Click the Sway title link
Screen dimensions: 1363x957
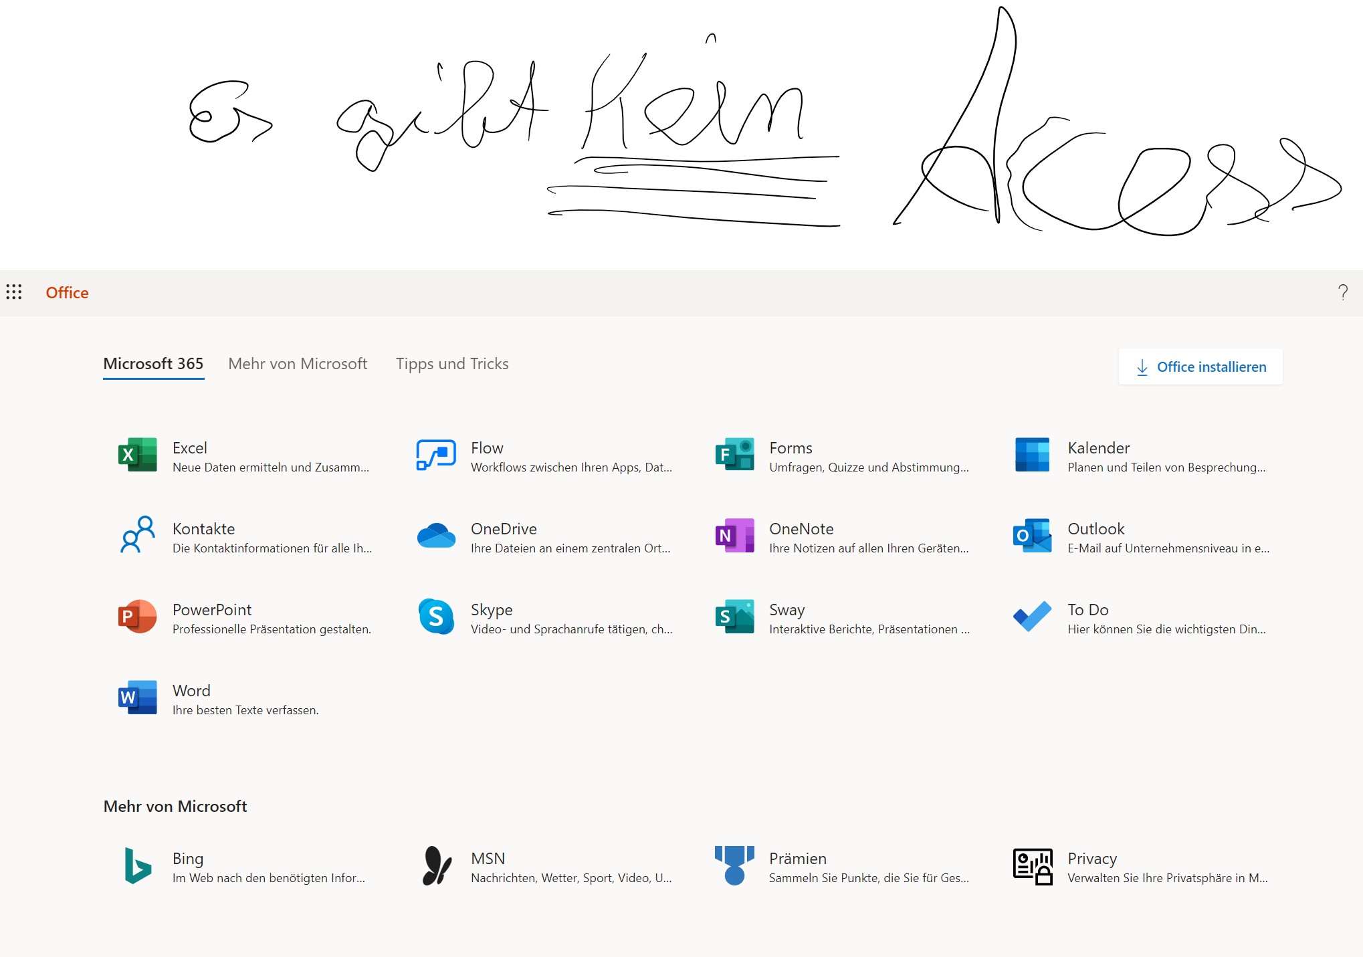click(787, 610)
